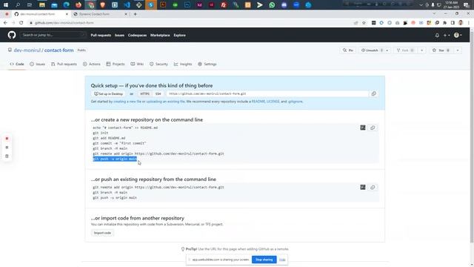Open push existing commands terminal icon
This screenshot has height=267, width=474.
363,187
